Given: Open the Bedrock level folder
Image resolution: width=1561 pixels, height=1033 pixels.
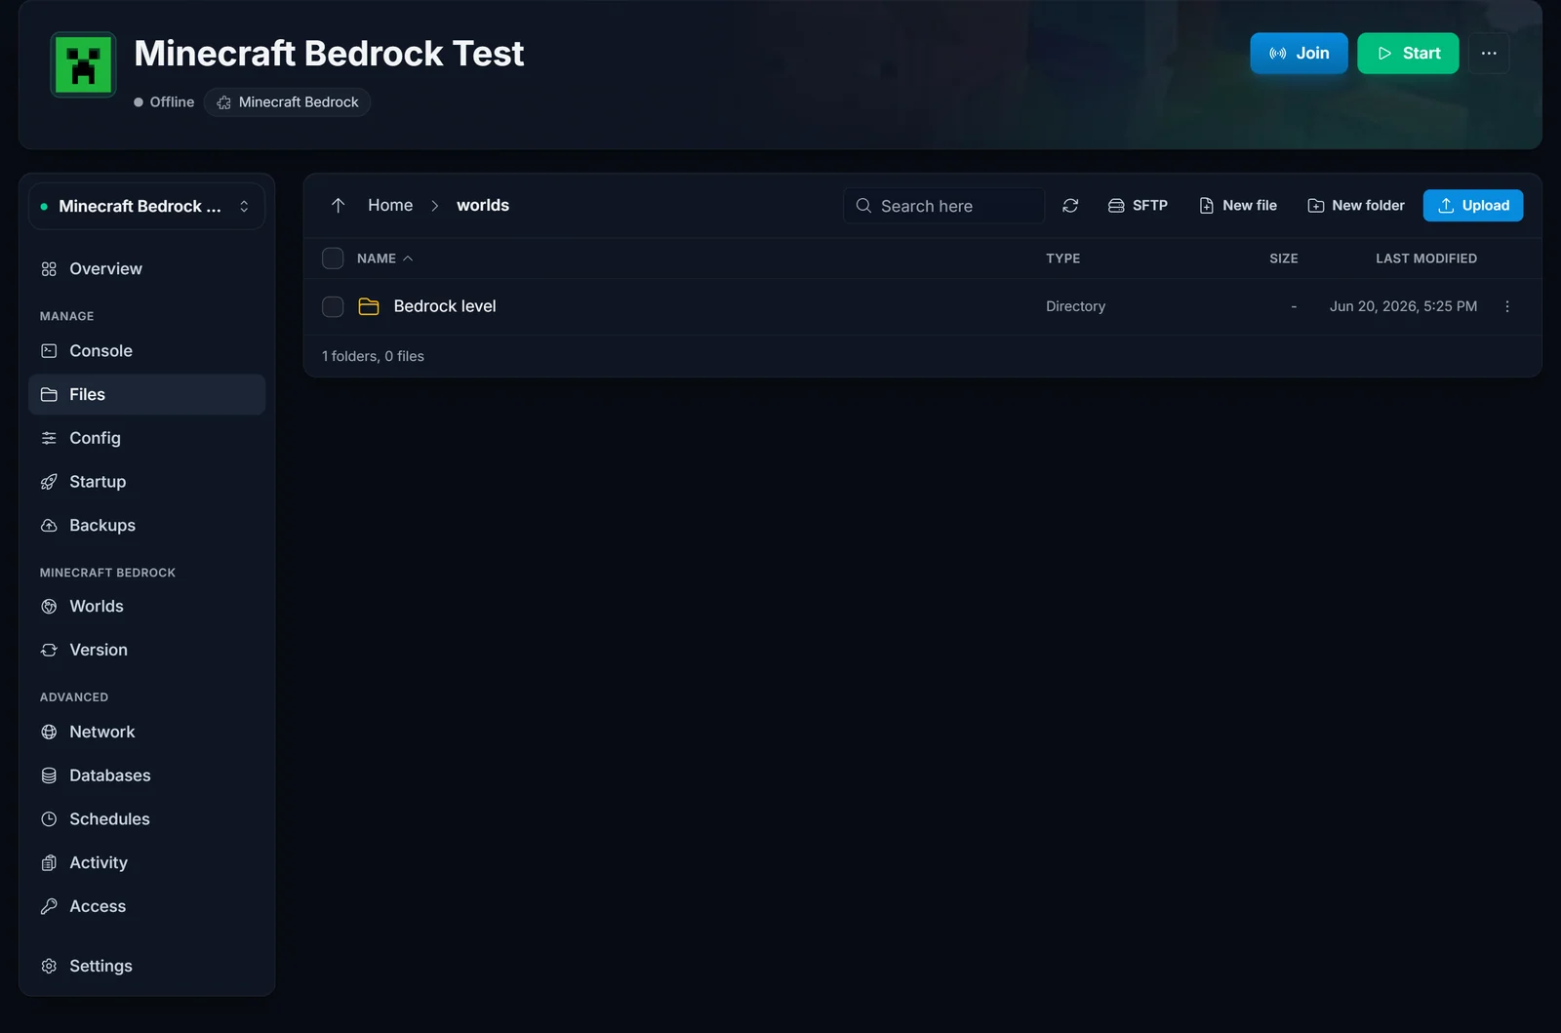Looking at the screenshot, I should (x=445, y=306).
